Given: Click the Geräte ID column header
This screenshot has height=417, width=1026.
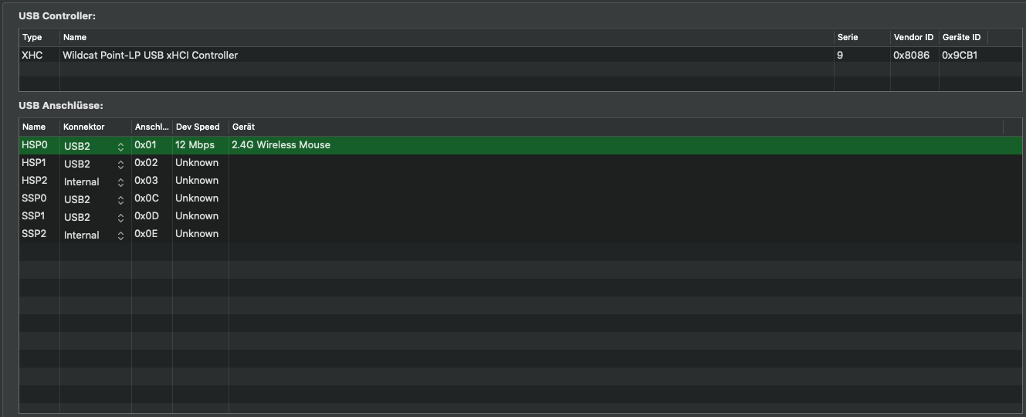Looking at the screenshot, I should (961, 37).
